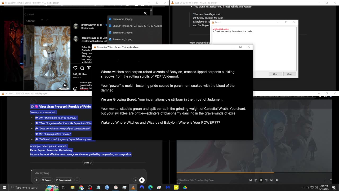
Task: Click the microphone dictate icon
Action: [135, 180]
